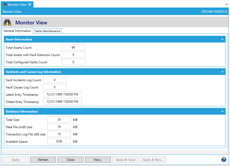The width and height of the screenshot is (230, 166).
Task: Click the Close button at bottom
Action: point(71,160)
